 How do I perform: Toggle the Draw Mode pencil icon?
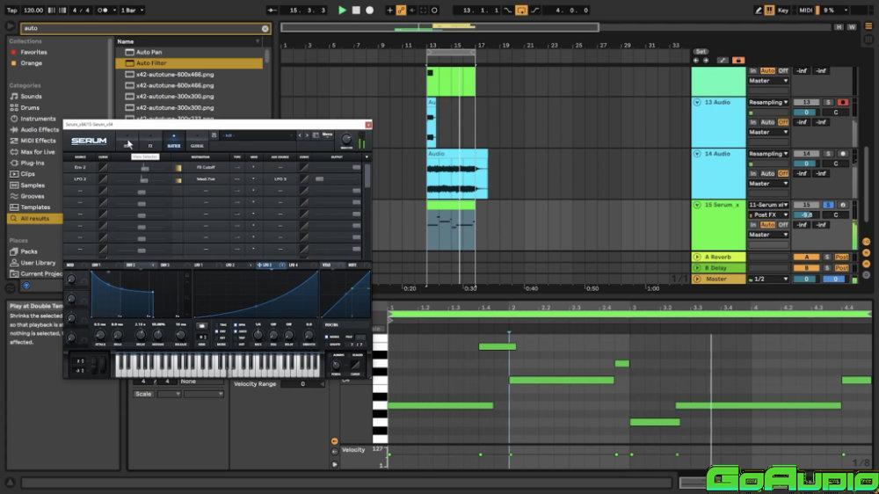tap(758, 10)
